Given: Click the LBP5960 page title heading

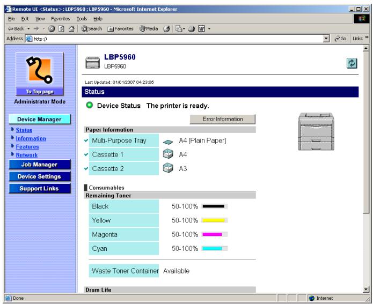Looking at the screenshot, I should [x=120, y=57].
